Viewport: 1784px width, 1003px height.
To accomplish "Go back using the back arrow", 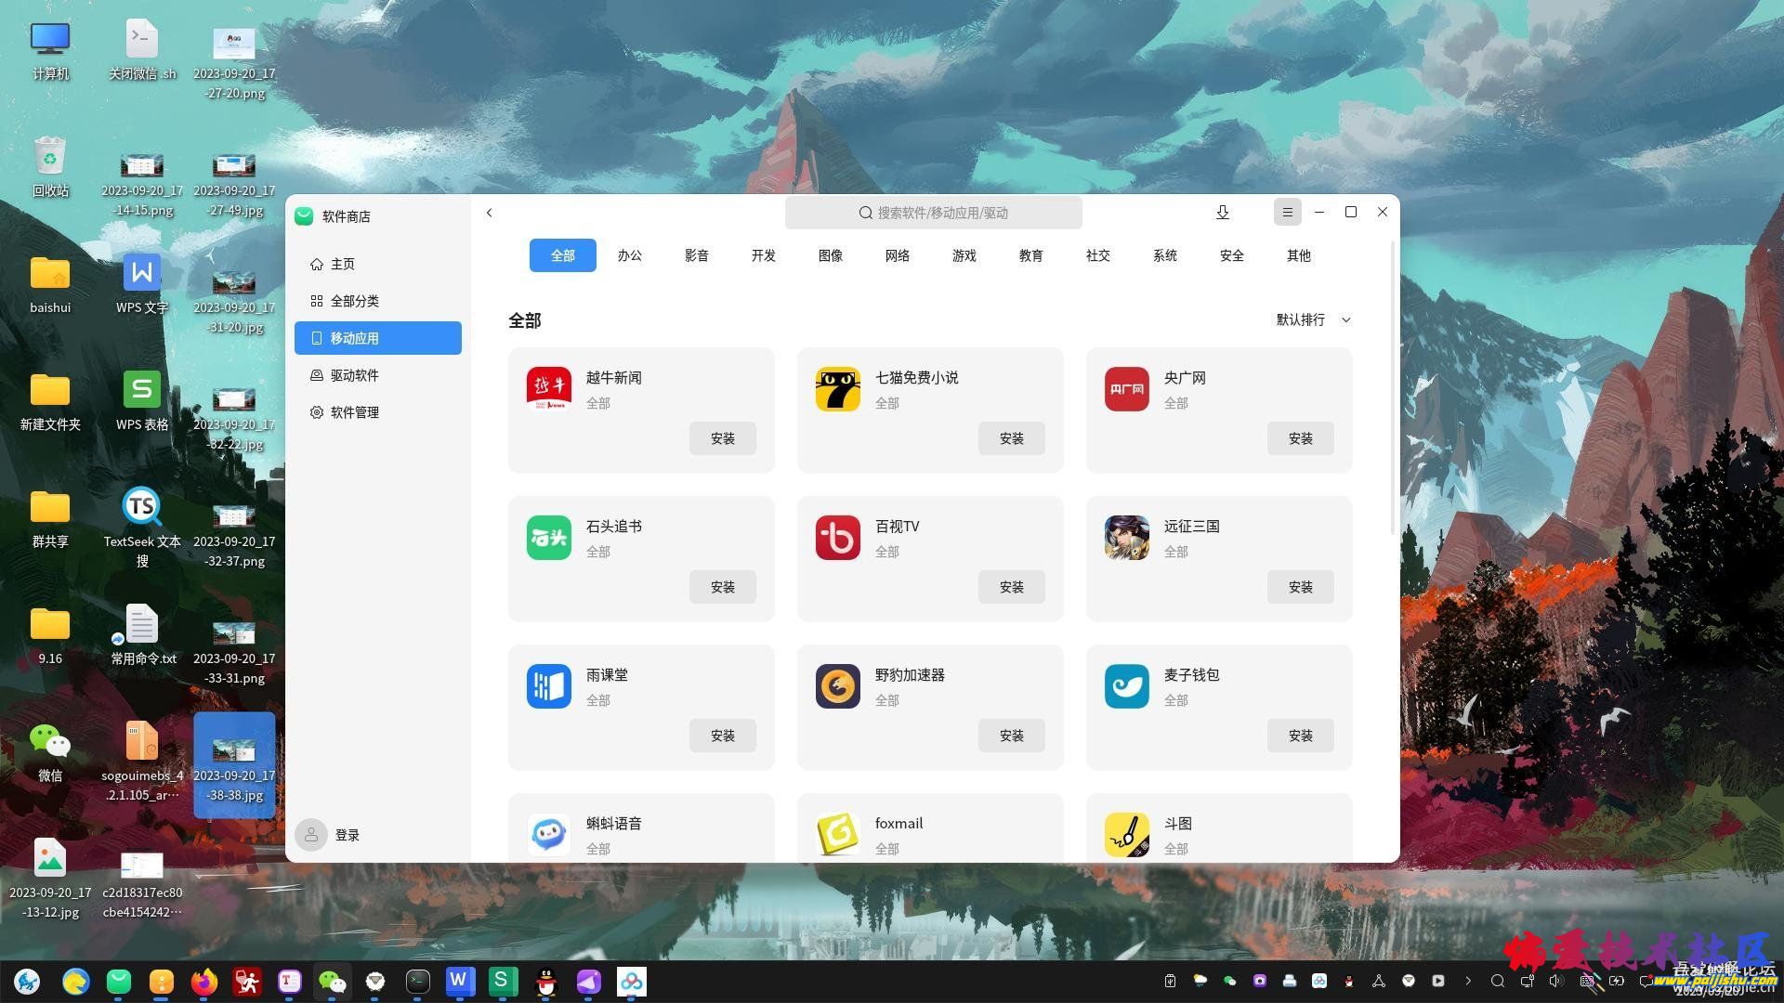I will pyautogui.click(x=490, y=213).
